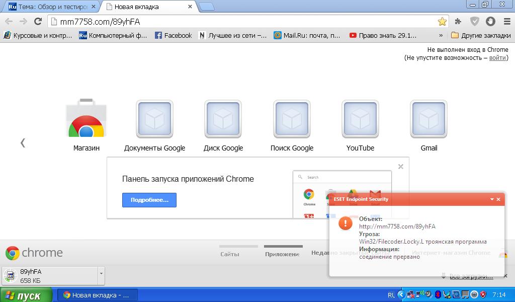The width and height of the screenshot is (515, 302).
Task: Open the Facebook bookmark
Action: pos(174,36)
